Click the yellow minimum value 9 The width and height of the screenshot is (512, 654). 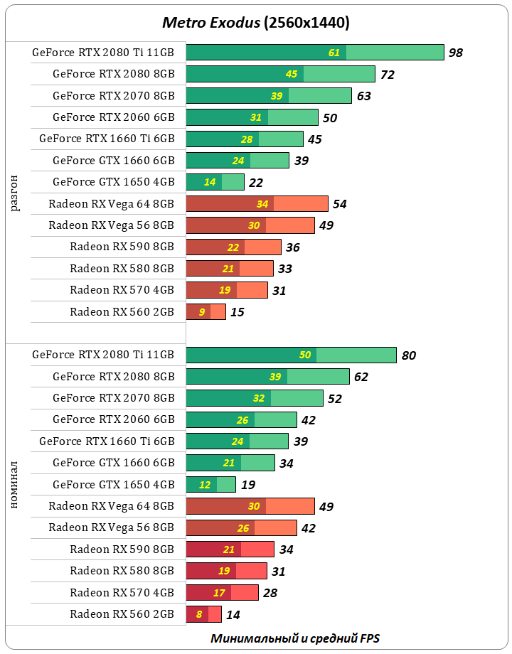pyautogui.click(x=203, y=312)
